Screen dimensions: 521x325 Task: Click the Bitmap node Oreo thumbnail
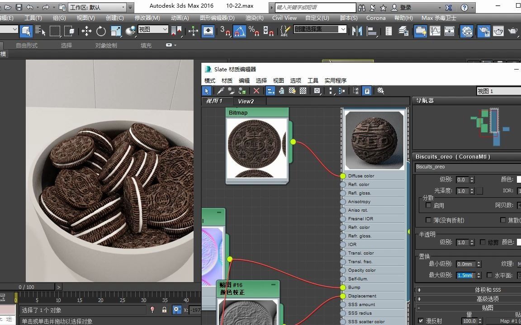pyautogui.click(x=256, y=148)
